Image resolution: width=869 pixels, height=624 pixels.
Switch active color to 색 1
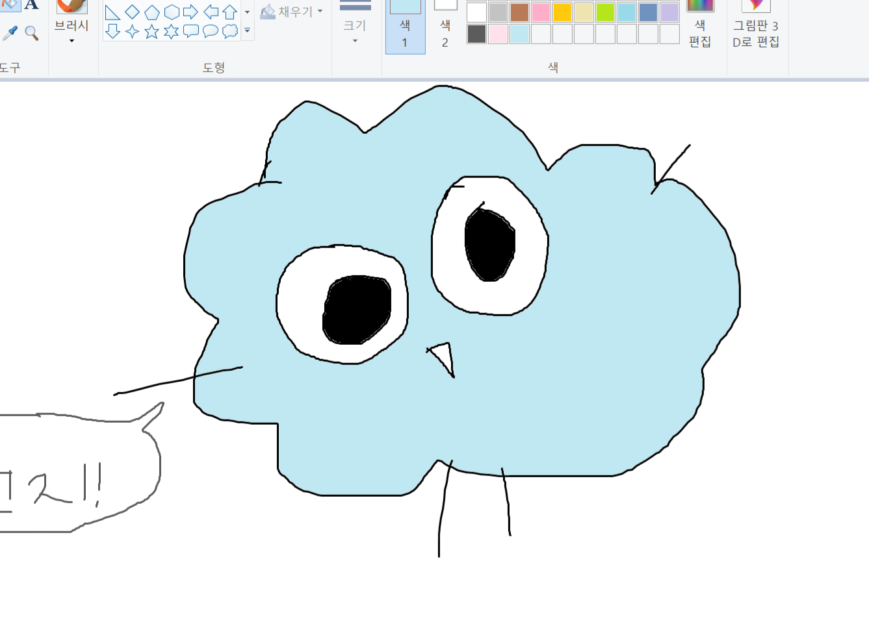pos(405,26)
